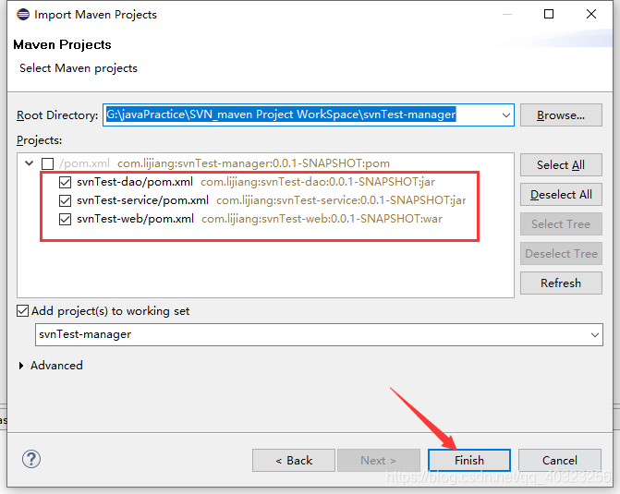Select the svnTest-web/pom.xml tree entry
Viewport: 620px width, 494px height.
point(136,219)
